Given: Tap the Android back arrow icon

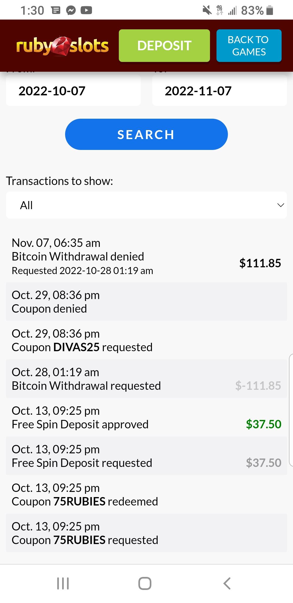Looking at the screenshot, I should 227,583.
